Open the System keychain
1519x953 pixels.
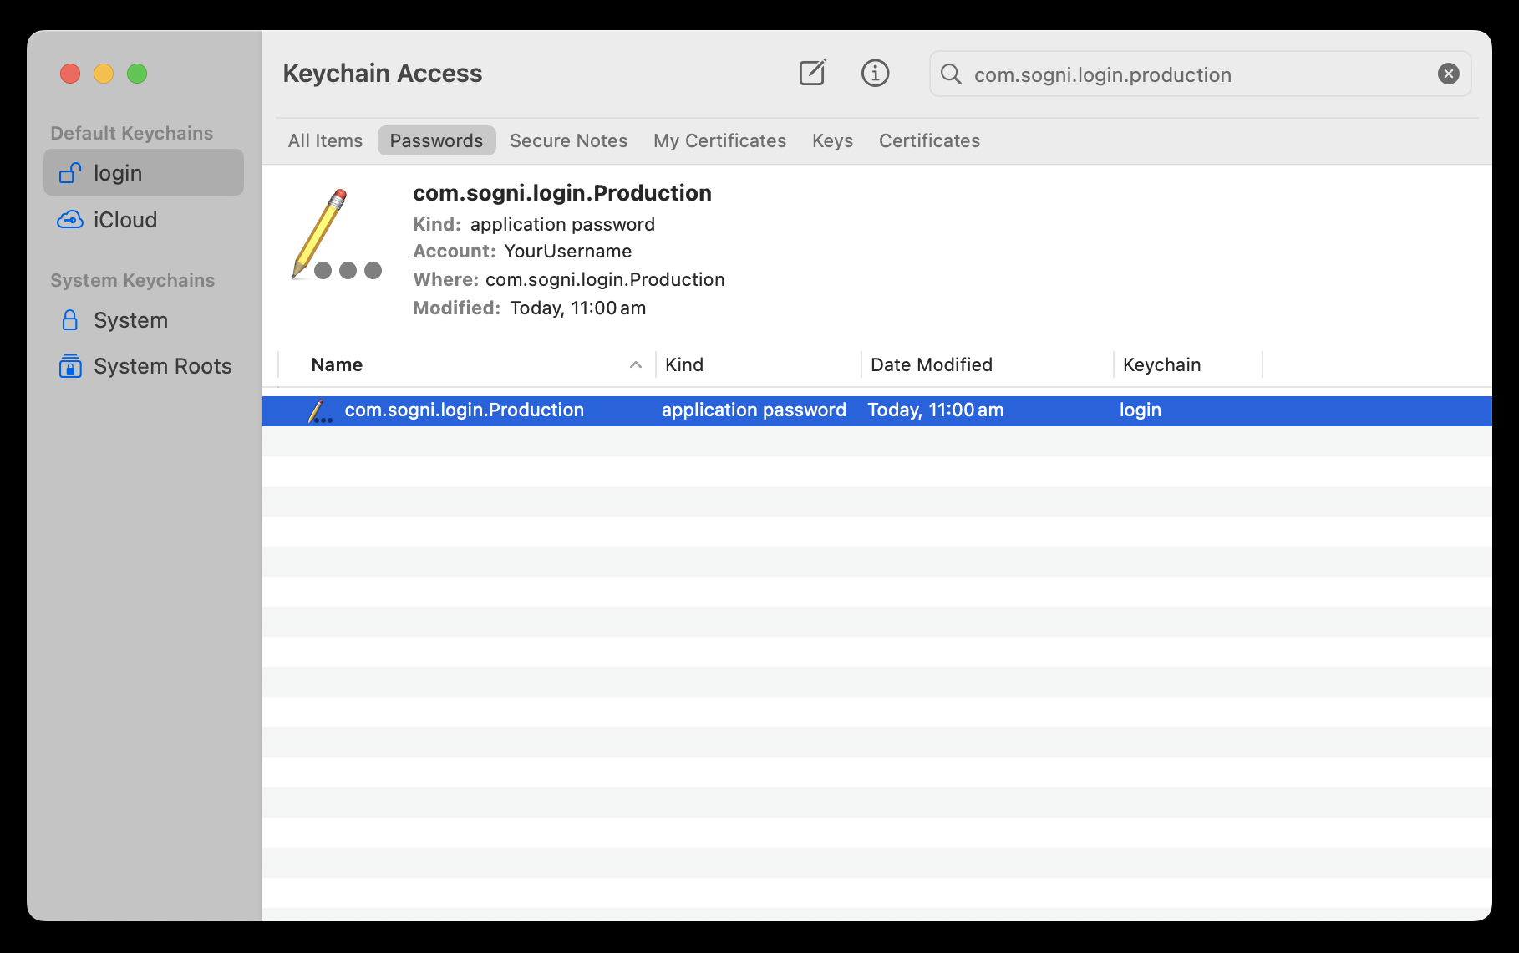[x=130, y=320]
